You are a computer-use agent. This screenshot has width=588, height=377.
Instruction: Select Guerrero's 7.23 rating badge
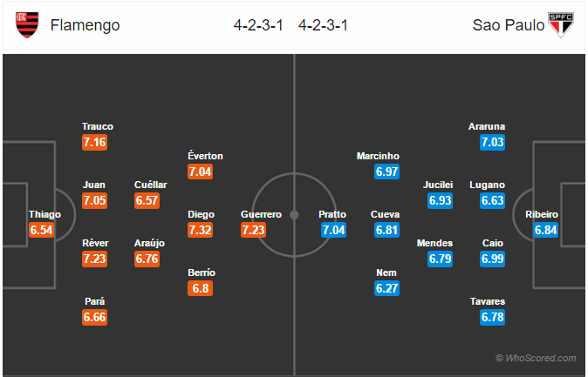click(253, 230)
